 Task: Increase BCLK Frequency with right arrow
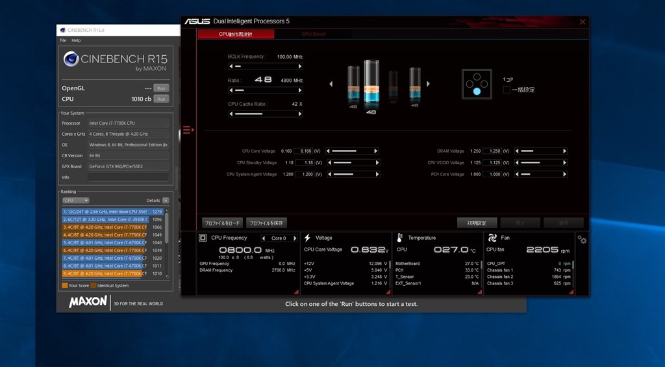click(300, 67)
